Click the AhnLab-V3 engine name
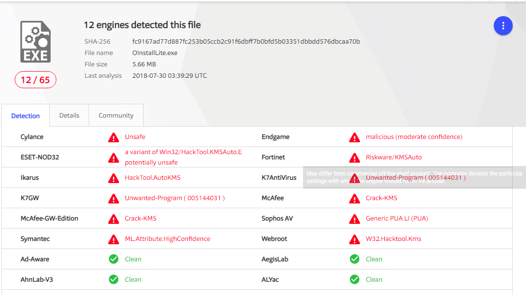This screenshot has width=526, height=295. [x=36, y=279]
